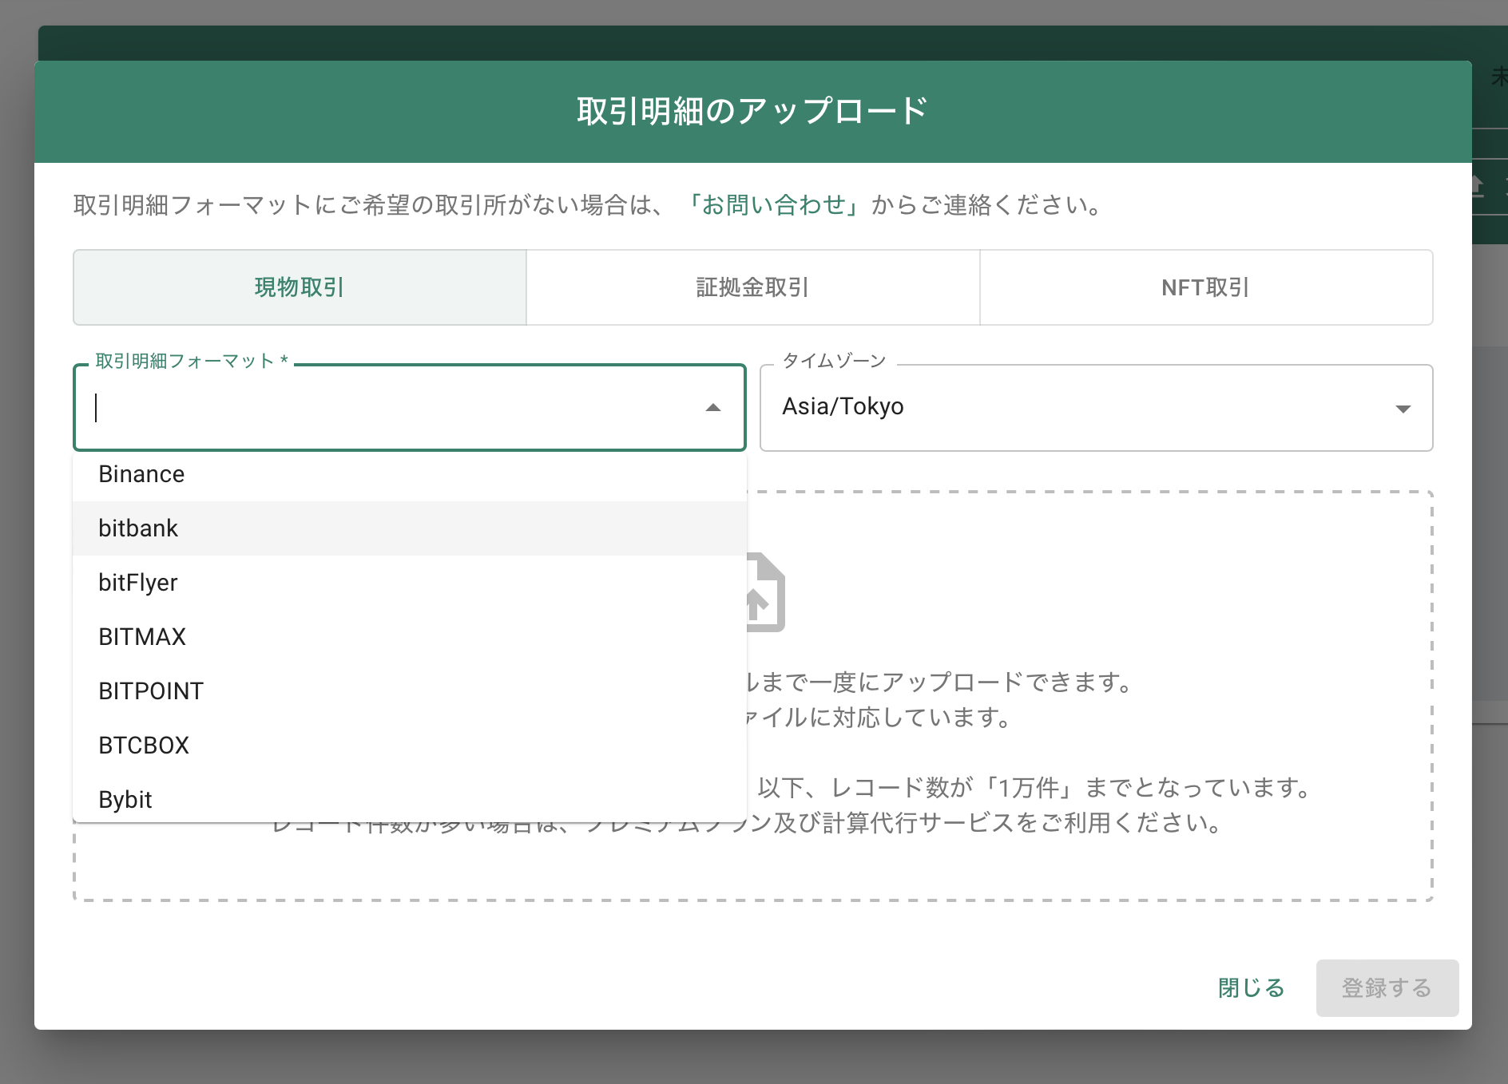Pick Bybit from the dropdown

[x=409, y=798]
